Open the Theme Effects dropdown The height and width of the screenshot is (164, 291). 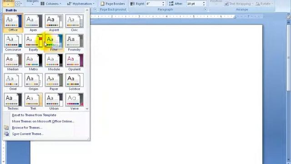pos(19,3)
